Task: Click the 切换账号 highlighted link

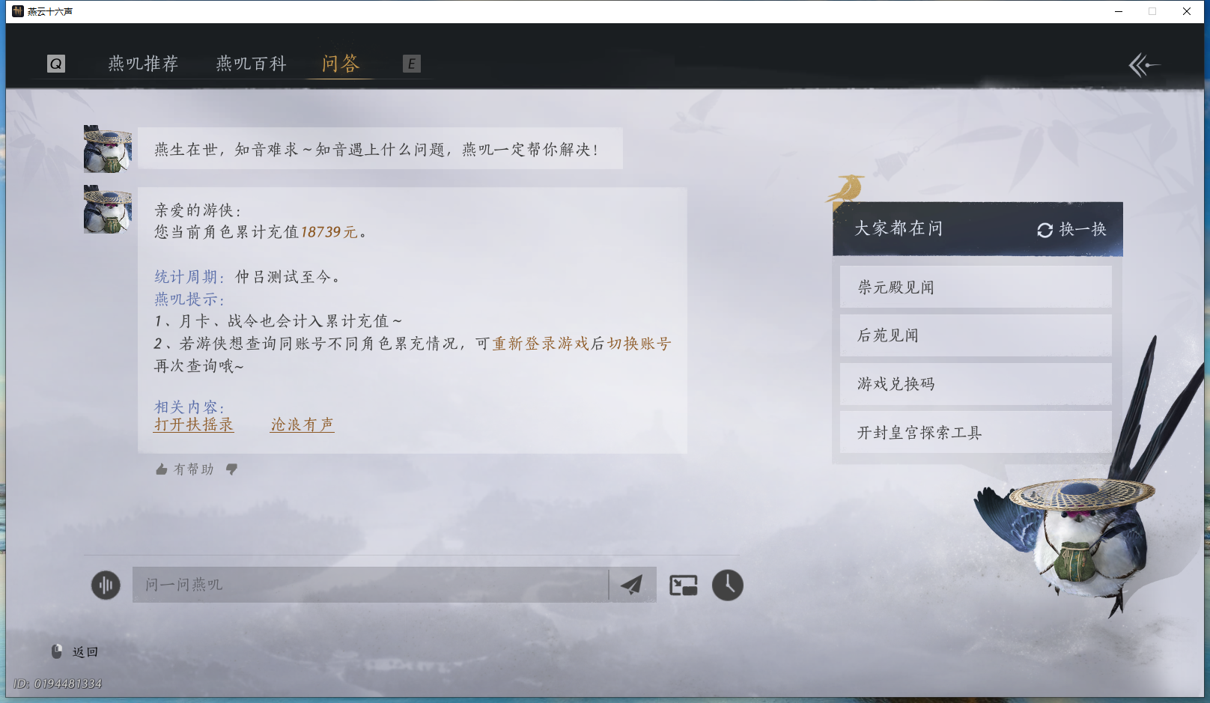Action: (639, 344)
